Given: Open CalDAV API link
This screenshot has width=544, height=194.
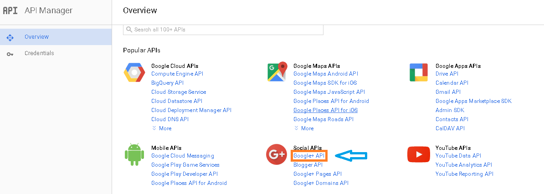Looking at the screenshot, I should point(450,128).
